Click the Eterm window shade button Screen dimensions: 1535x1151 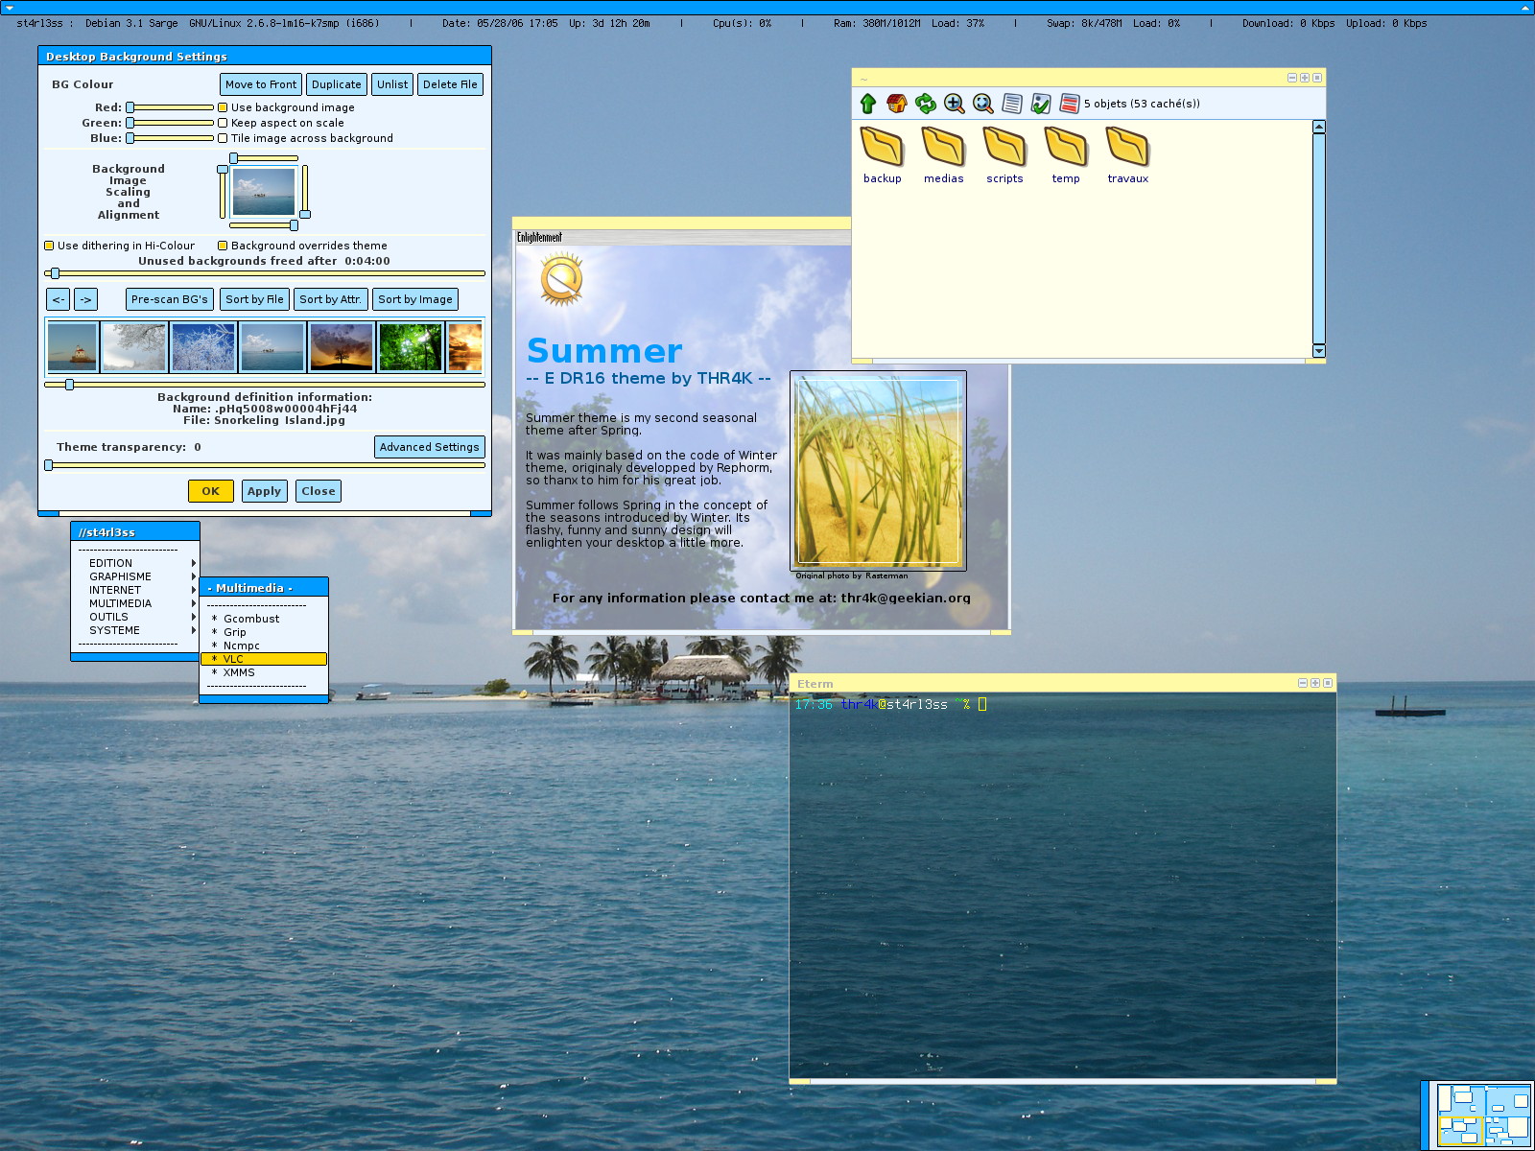[1303, 683]
